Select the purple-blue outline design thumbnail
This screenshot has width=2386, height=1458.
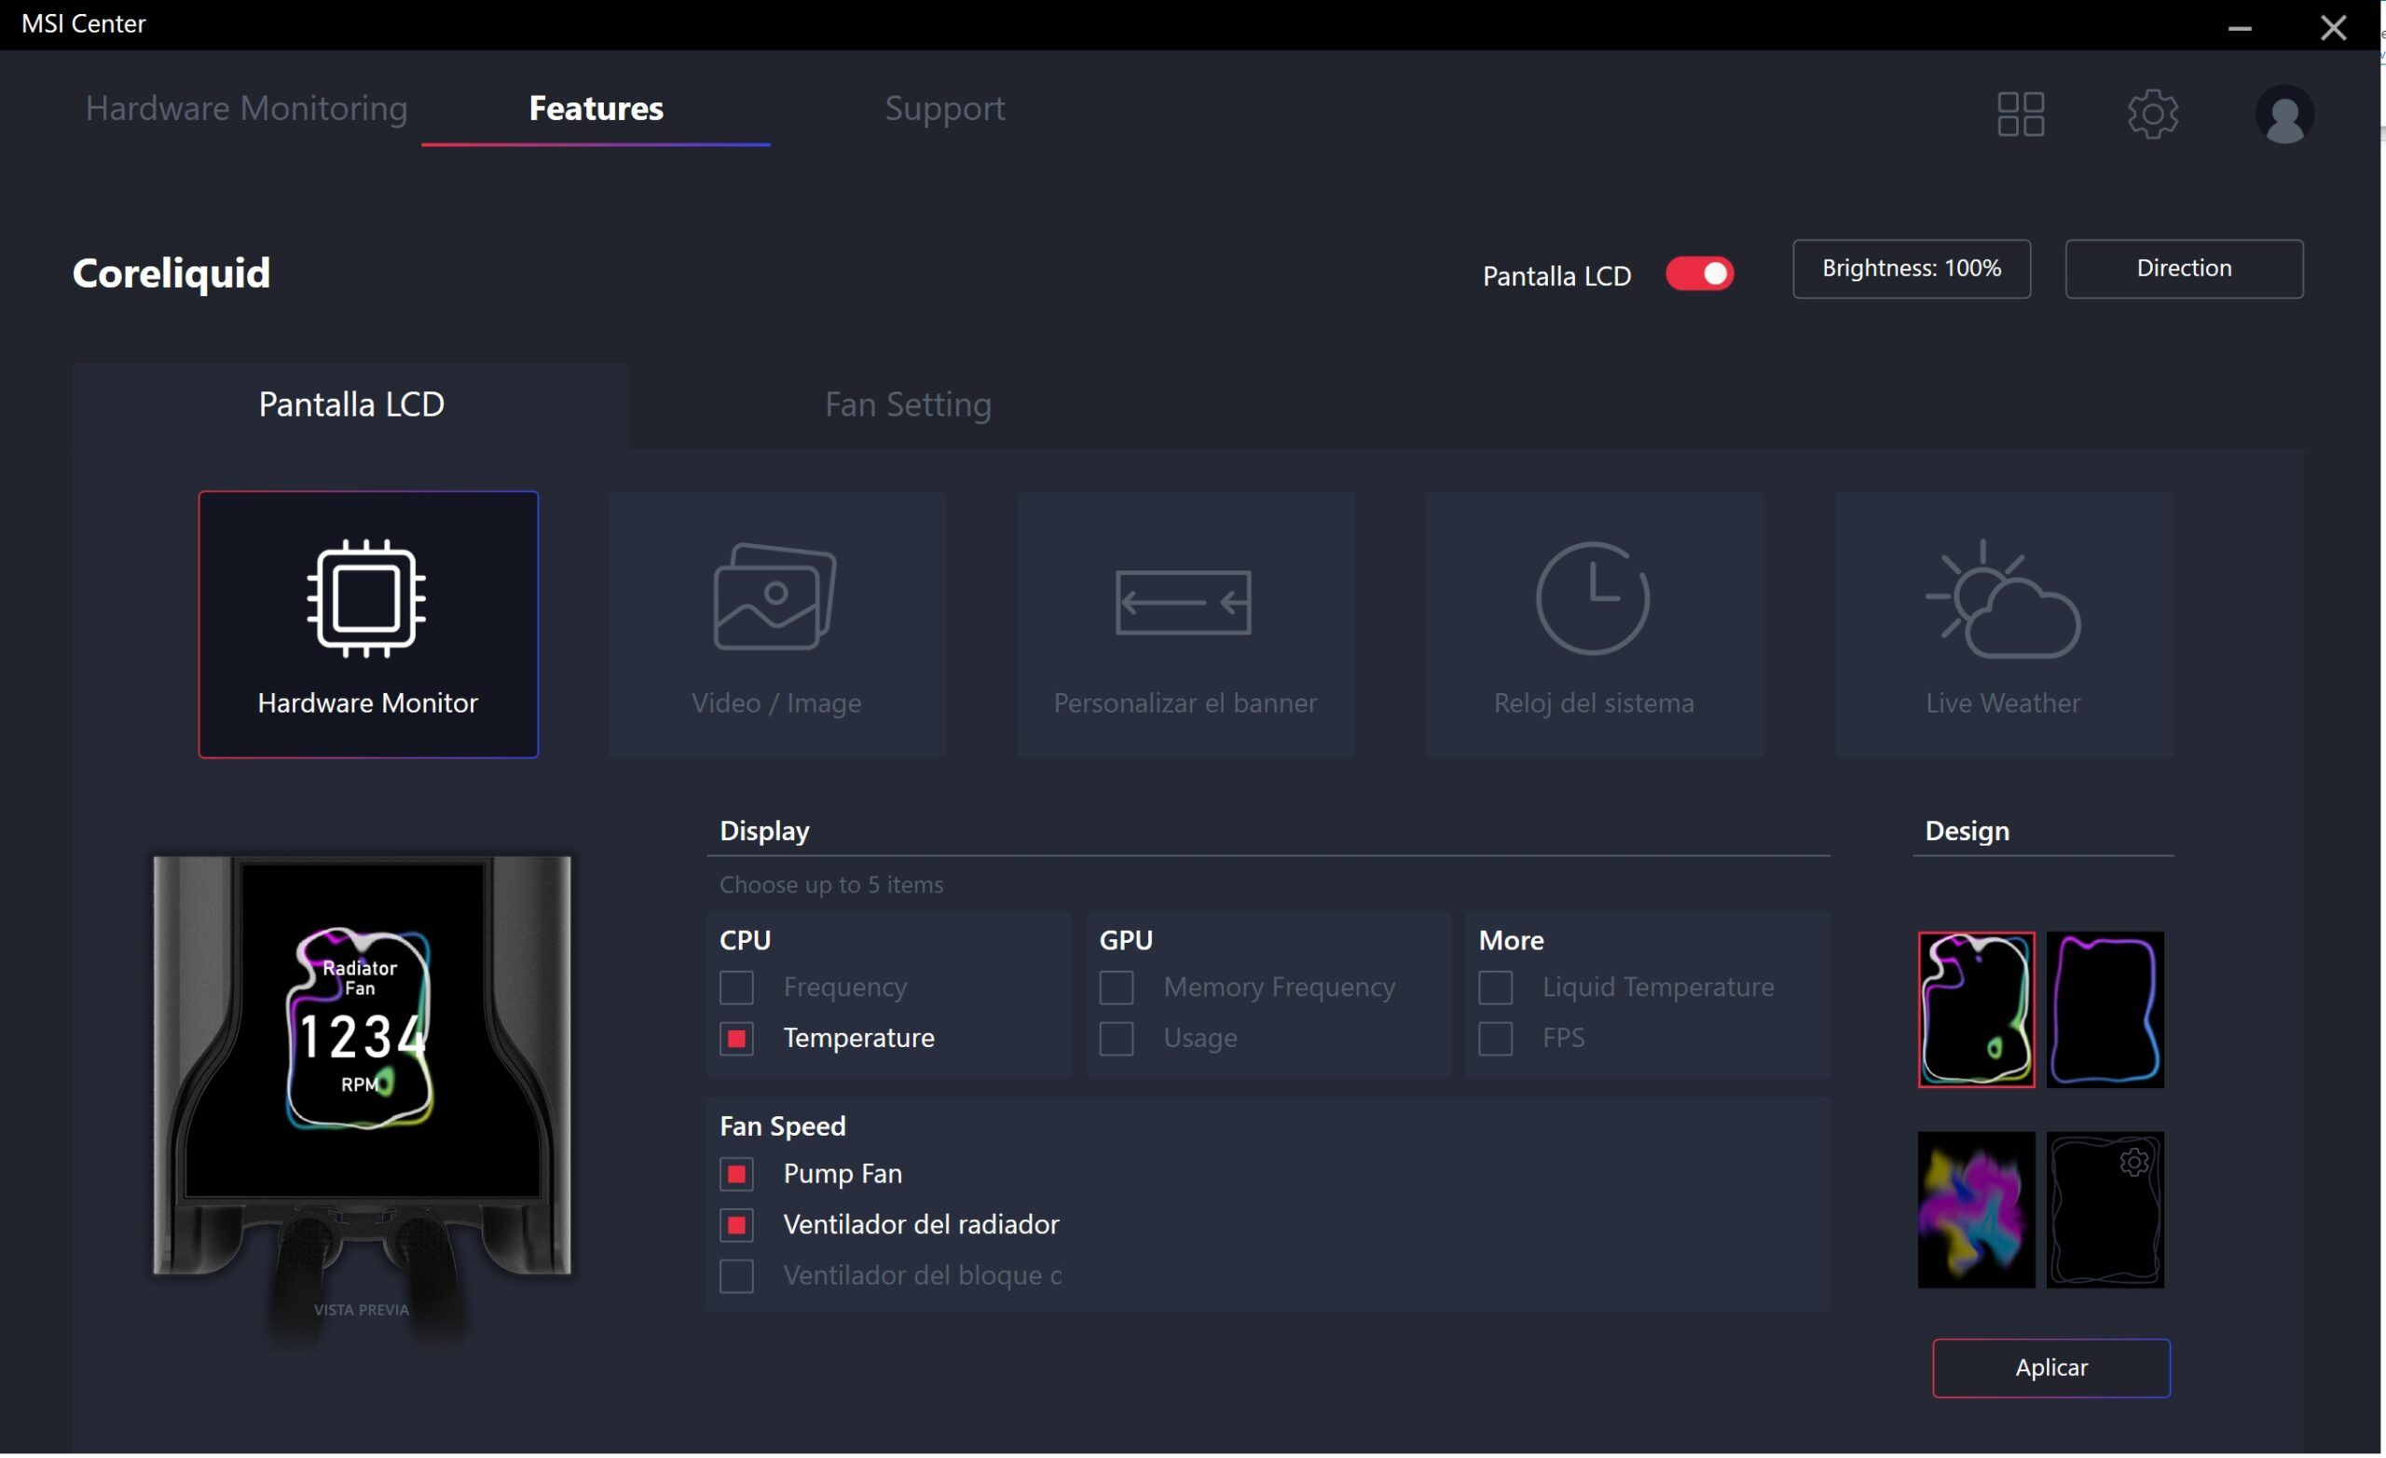coord(2105,1010)
